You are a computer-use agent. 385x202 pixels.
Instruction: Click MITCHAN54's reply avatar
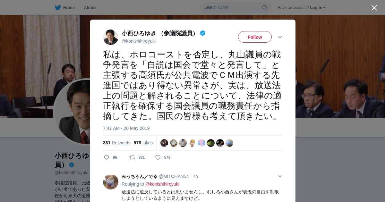pyautogui.click(x=111, y=182)
